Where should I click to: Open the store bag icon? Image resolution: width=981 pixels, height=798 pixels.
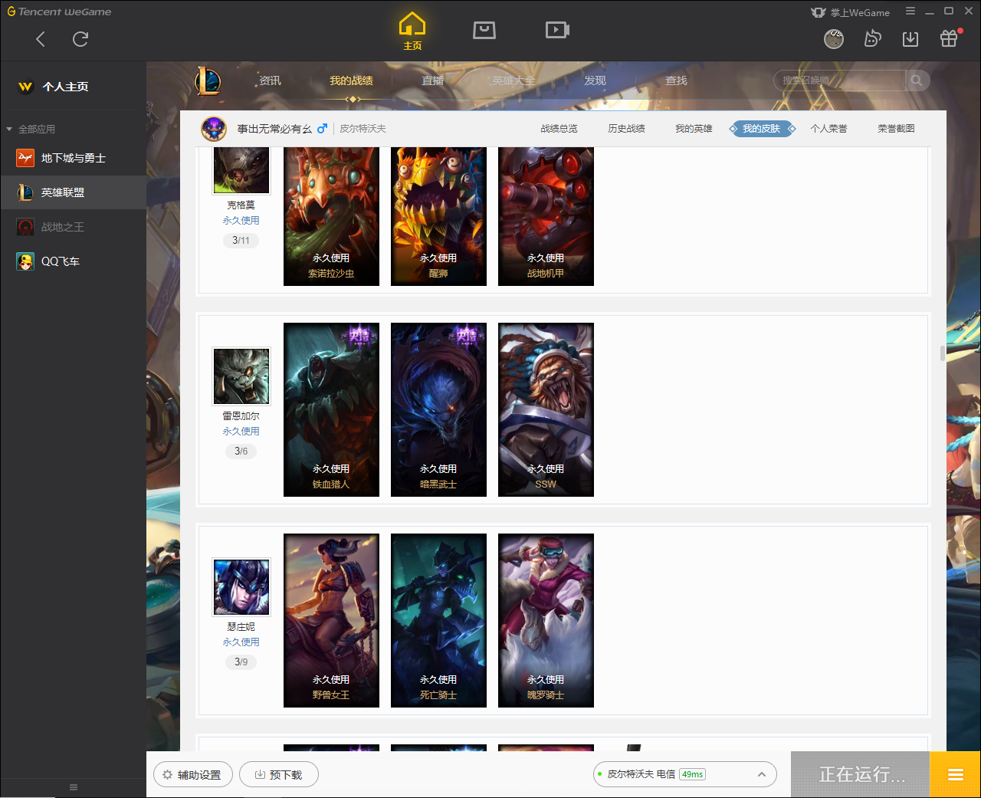[484, 30]
